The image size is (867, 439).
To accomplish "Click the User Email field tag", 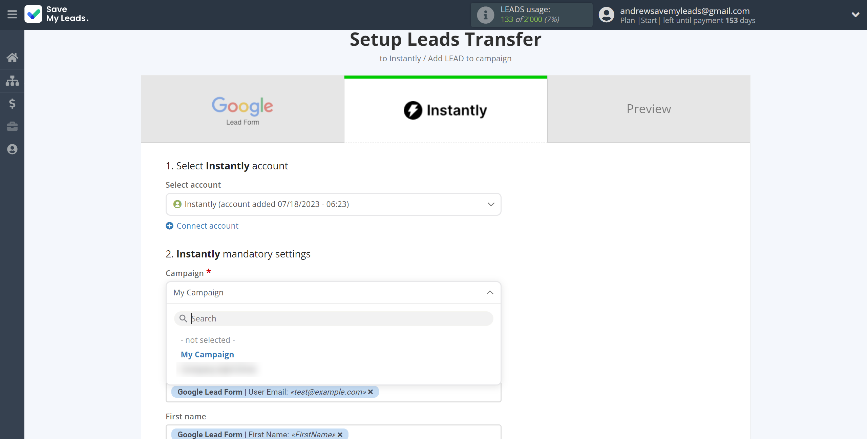I will pos(275,392).
